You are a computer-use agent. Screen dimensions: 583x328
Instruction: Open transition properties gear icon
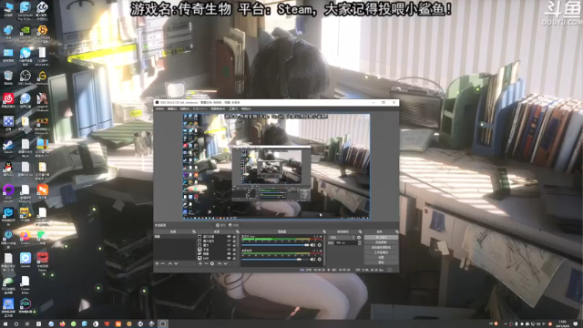(x=359, y=237)
